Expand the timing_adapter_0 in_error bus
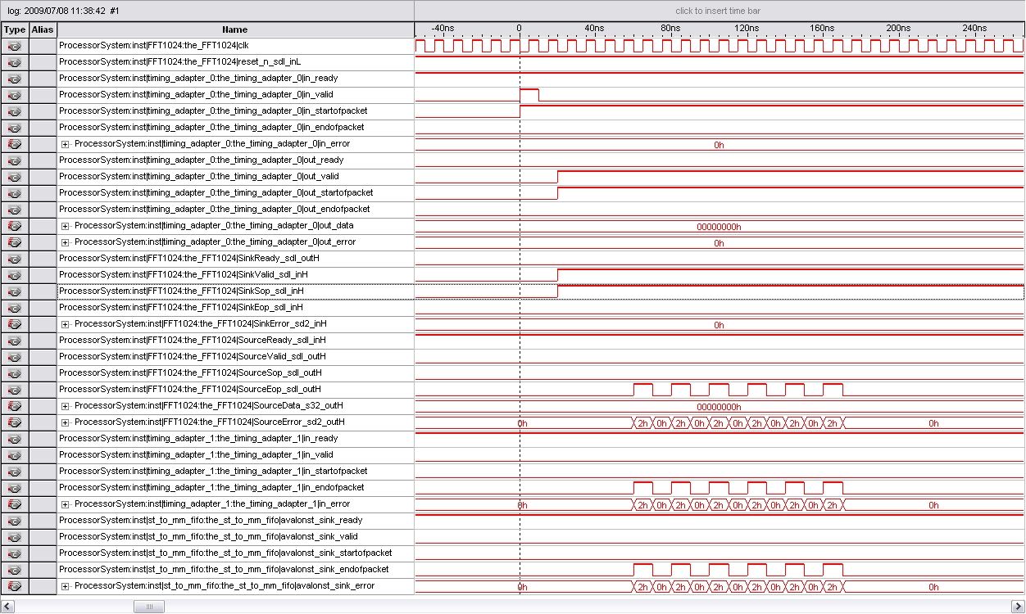1026x614 pixels. pyautogui.click(x=66, y=144)
